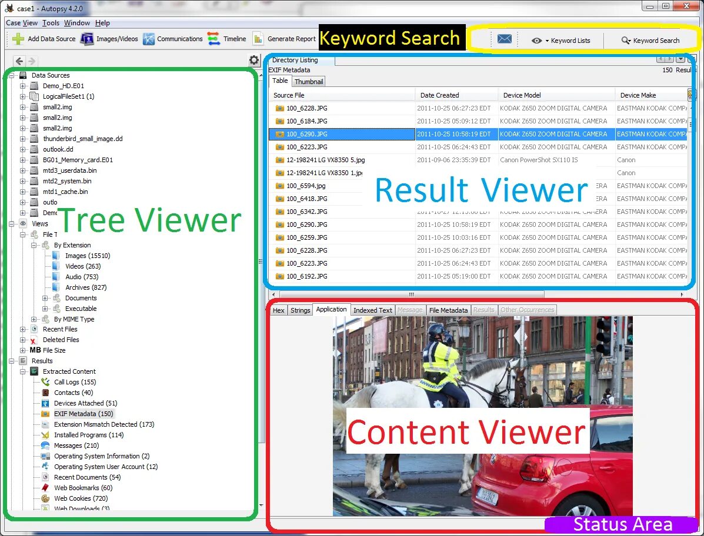Click the back arrow above the tree
Viewport: 704px width, 536px height.
coord(19,61)
